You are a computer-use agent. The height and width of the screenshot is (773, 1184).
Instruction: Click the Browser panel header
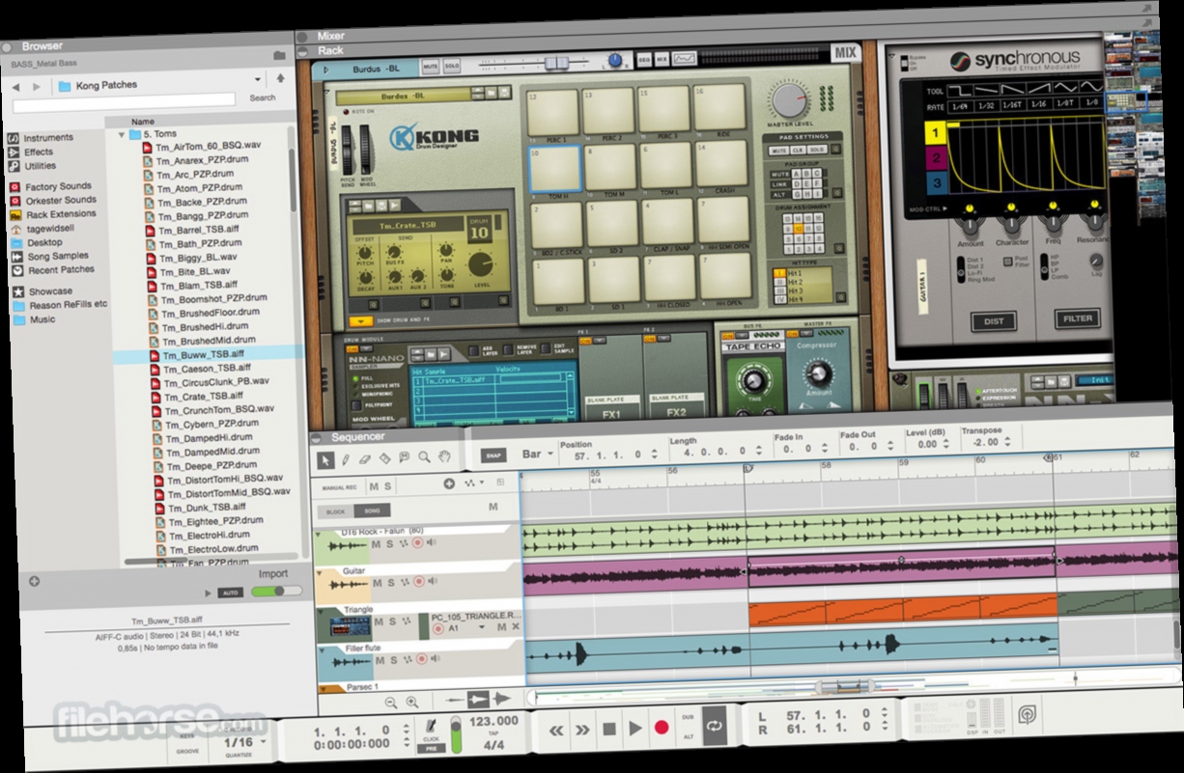tap(42, 44)
